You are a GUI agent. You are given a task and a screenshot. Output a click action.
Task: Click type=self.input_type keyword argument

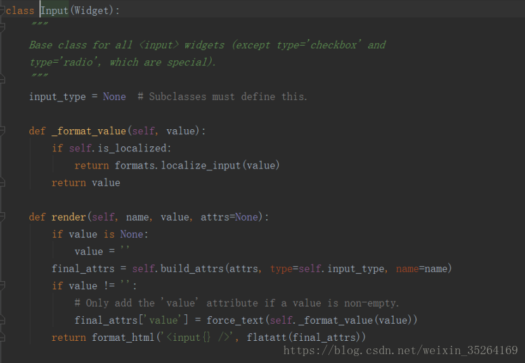[x=327, y=269]
